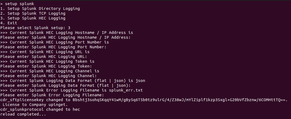Click the Current HEC Logging Token line
This screenshot has height=119, width=291.
tap(47, 61)
